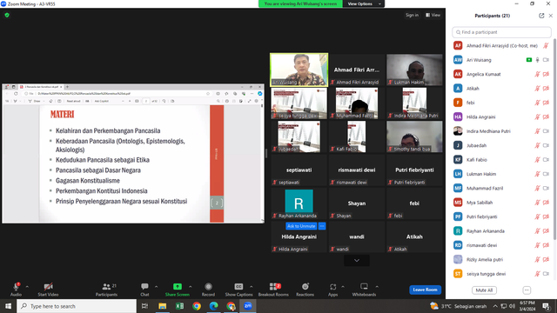Open the more options button beside Mute All
The width and height of the screenshot is (557, 313).
pyautogui.click(x=527, y=290)
